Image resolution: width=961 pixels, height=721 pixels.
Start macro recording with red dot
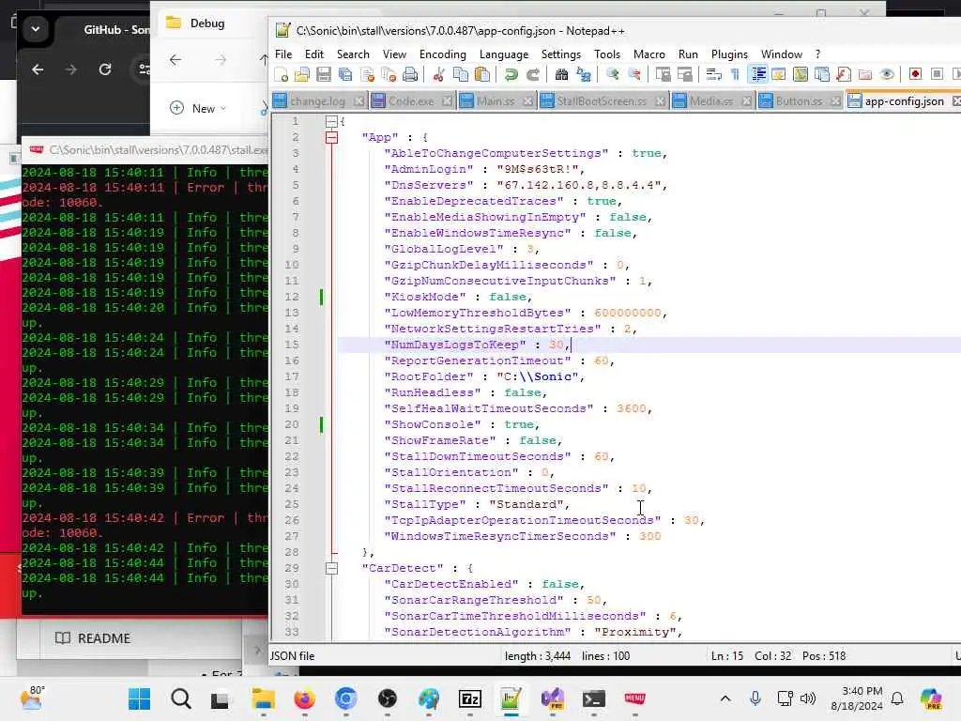tap(915, 74)
